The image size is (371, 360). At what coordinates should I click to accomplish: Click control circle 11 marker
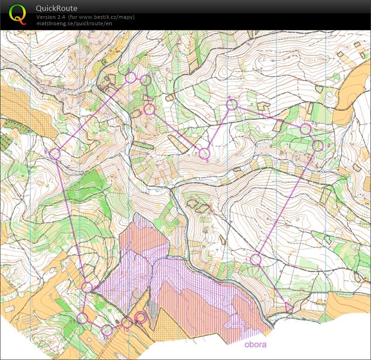point(82,318)
